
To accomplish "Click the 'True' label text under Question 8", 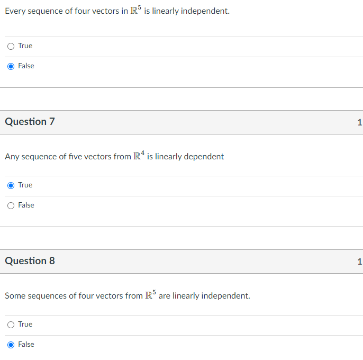I will coord(25,325).
